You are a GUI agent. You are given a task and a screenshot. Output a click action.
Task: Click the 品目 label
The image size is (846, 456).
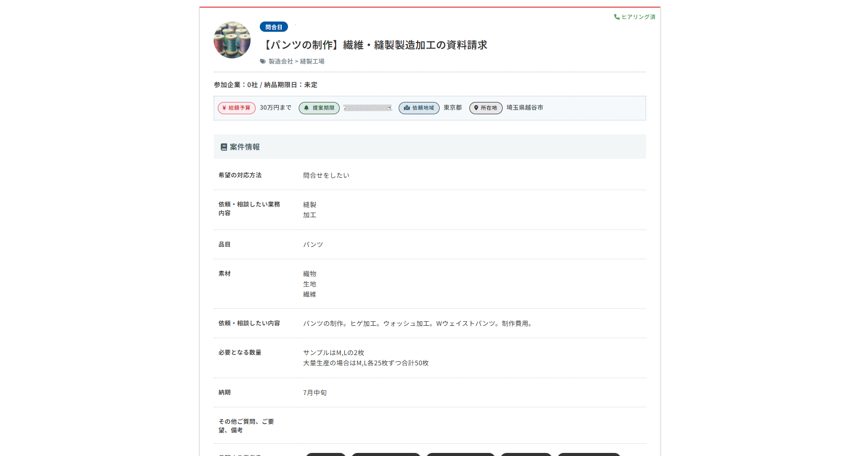click(x=224, y=244)
